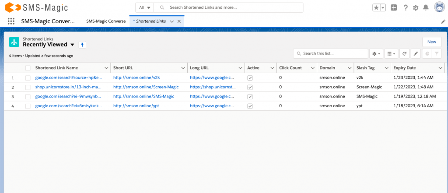The width and height of the screenshot is (448, 193).
Task: Click the Global Actions plus icon
Action: (x=394, y=8)
